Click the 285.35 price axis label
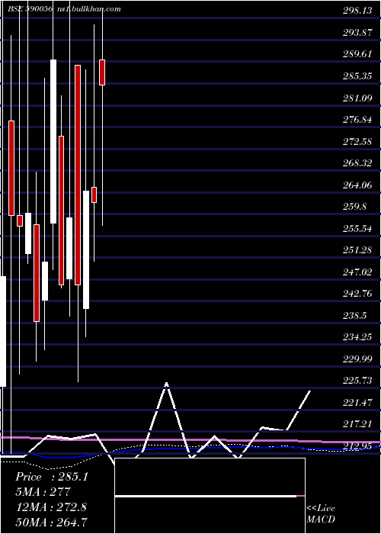 pos(357,76)
